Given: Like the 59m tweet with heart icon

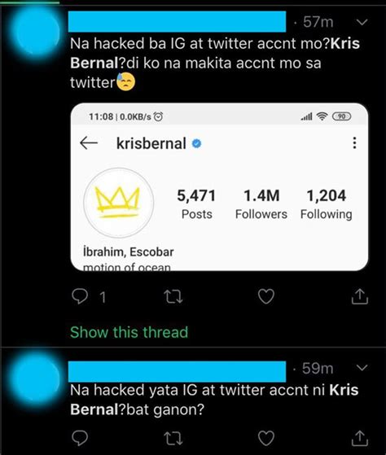Looking at the screenshot, I should point(266,438).
